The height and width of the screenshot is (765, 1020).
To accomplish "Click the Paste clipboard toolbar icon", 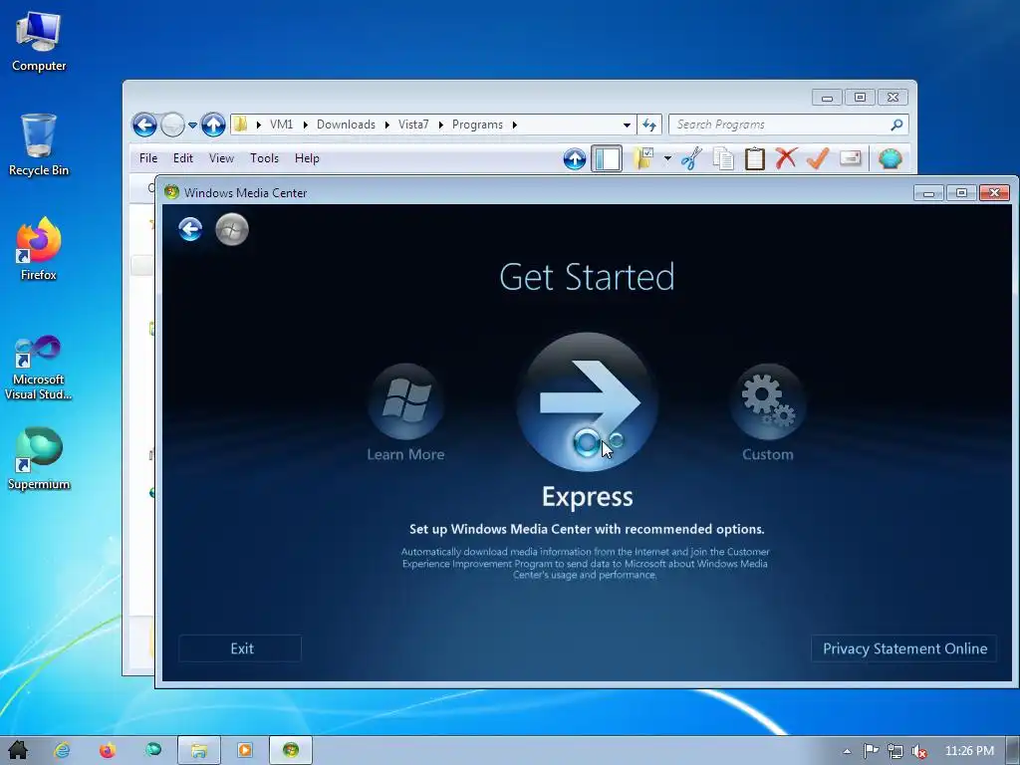I will (x=755, y=158).
